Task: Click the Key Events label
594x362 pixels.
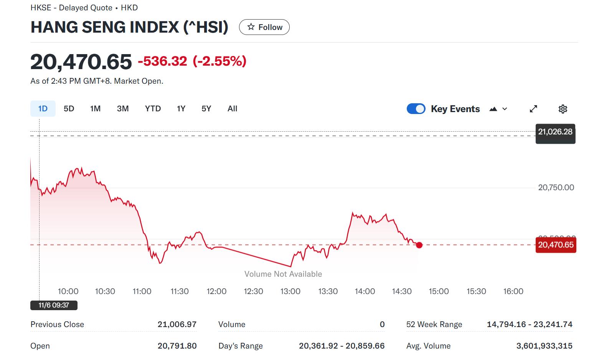Action: [x=455, y=109]
